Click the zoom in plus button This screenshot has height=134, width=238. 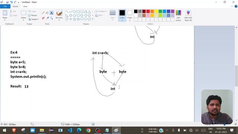235,124
